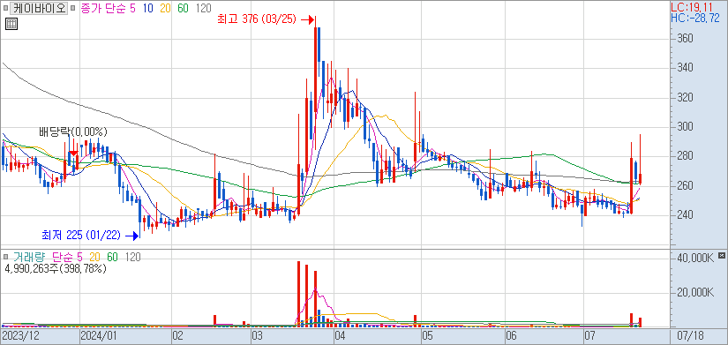The width and height of the screenshot is (728, 345).
Task: Click the green 60-day price MA label
Action: click(x=184, y=8)
